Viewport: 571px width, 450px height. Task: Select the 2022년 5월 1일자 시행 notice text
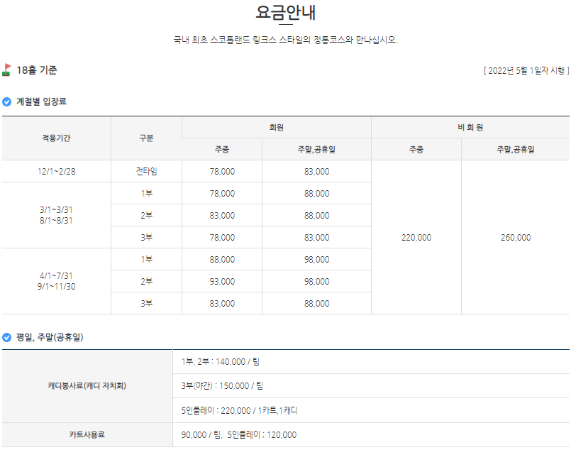[526, 70]
